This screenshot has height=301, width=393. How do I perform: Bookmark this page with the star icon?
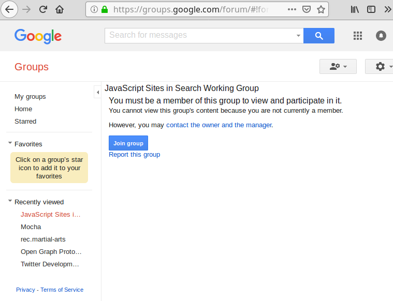[321, 9]
